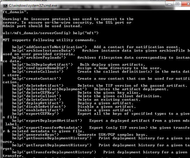The width and height of the screenshot is (190, 158).
Task: Click help('archivePayloads') entry
Action: pyautogui.click(x=39, y=58)
